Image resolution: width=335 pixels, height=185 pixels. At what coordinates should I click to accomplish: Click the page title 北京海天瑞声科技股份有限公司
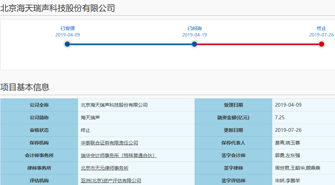coord(58,8)
